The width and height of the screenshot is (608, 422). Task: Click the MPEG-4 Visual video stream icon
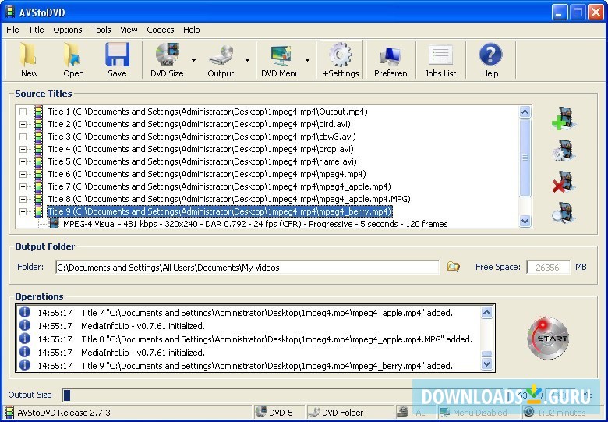point(54,223)
